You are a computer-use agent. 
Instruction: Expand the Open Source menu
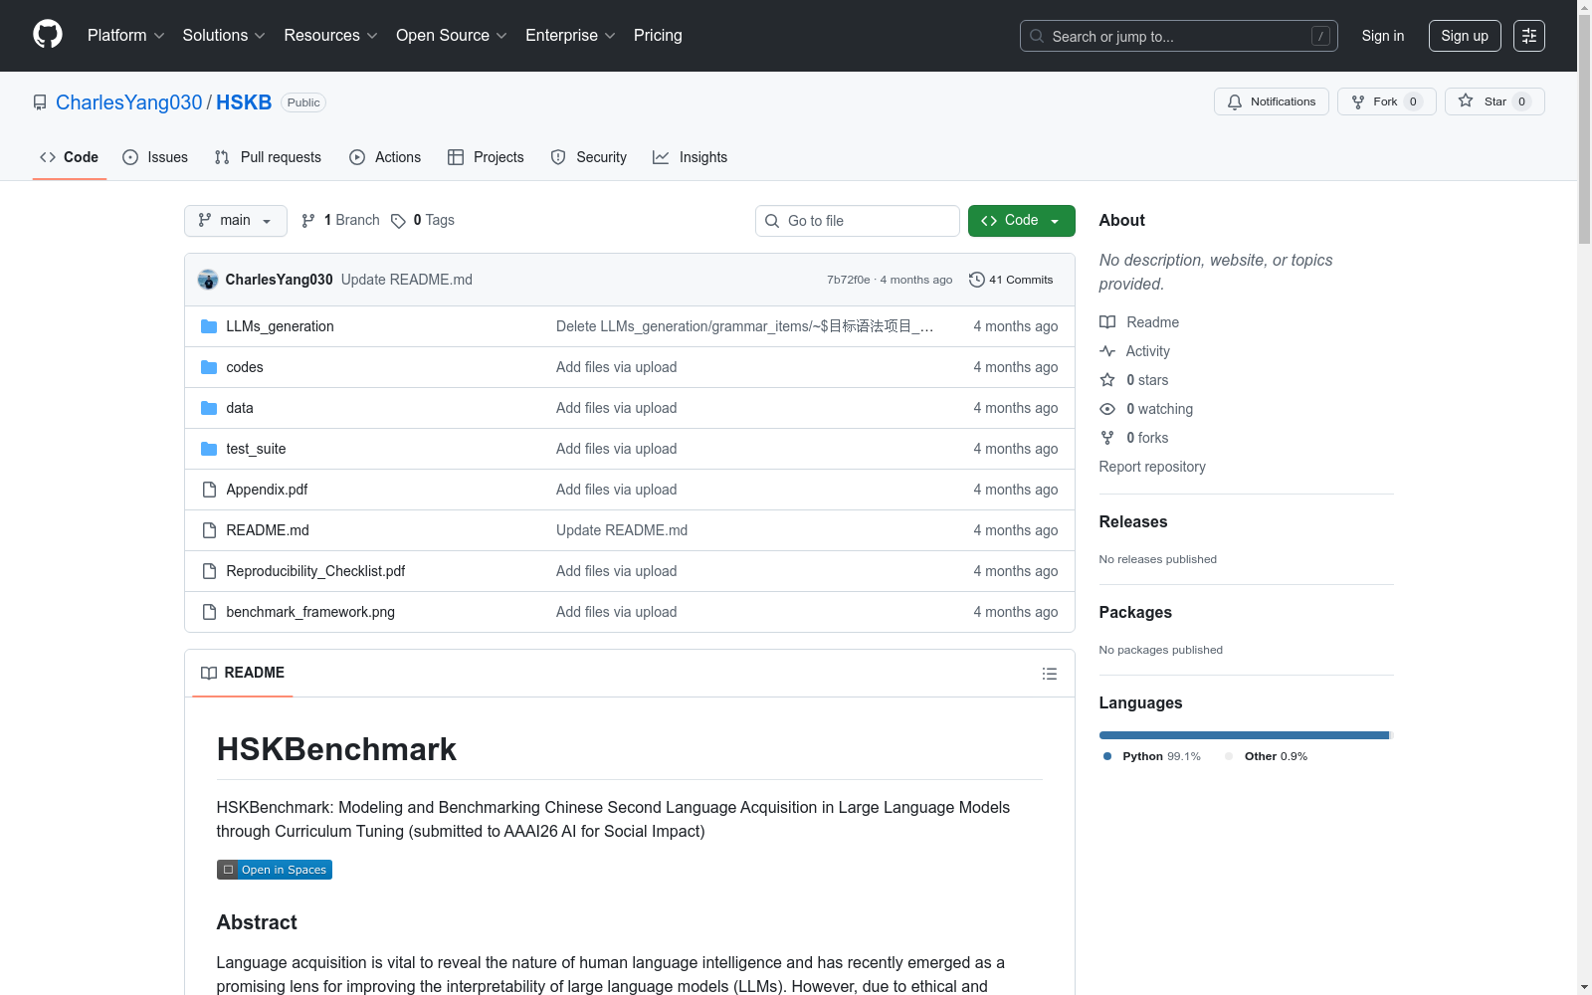point(451,36)
